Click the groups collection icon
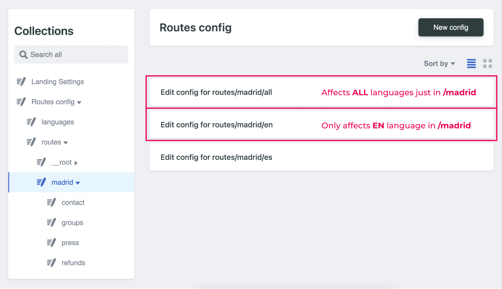 51,223
